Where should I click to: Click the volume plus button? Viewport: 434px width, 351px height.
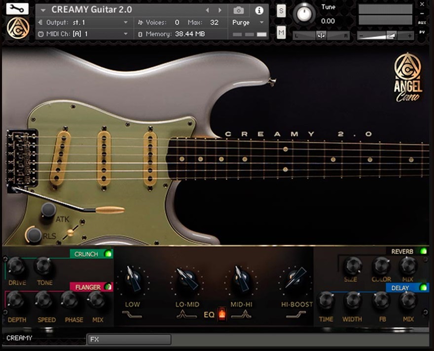(410, 36)
